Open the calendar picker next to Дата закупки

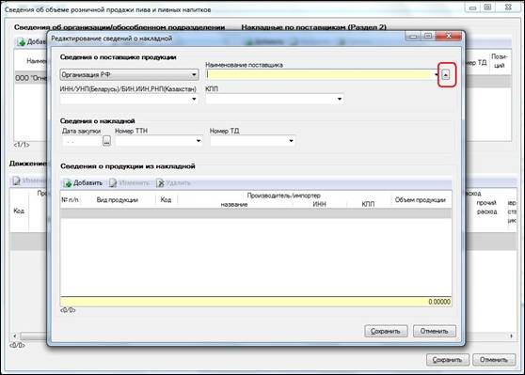coord(106,141)
